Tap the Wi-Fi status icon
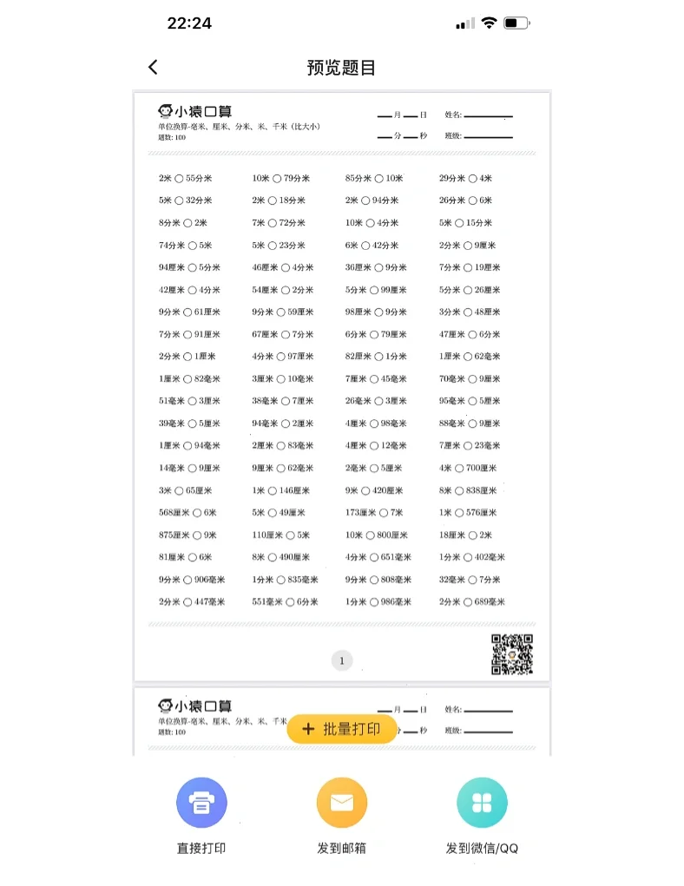 489,23
